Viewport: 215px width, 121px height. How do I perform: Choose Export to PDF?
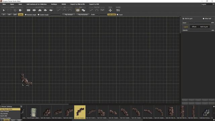[x=94, y=4]
